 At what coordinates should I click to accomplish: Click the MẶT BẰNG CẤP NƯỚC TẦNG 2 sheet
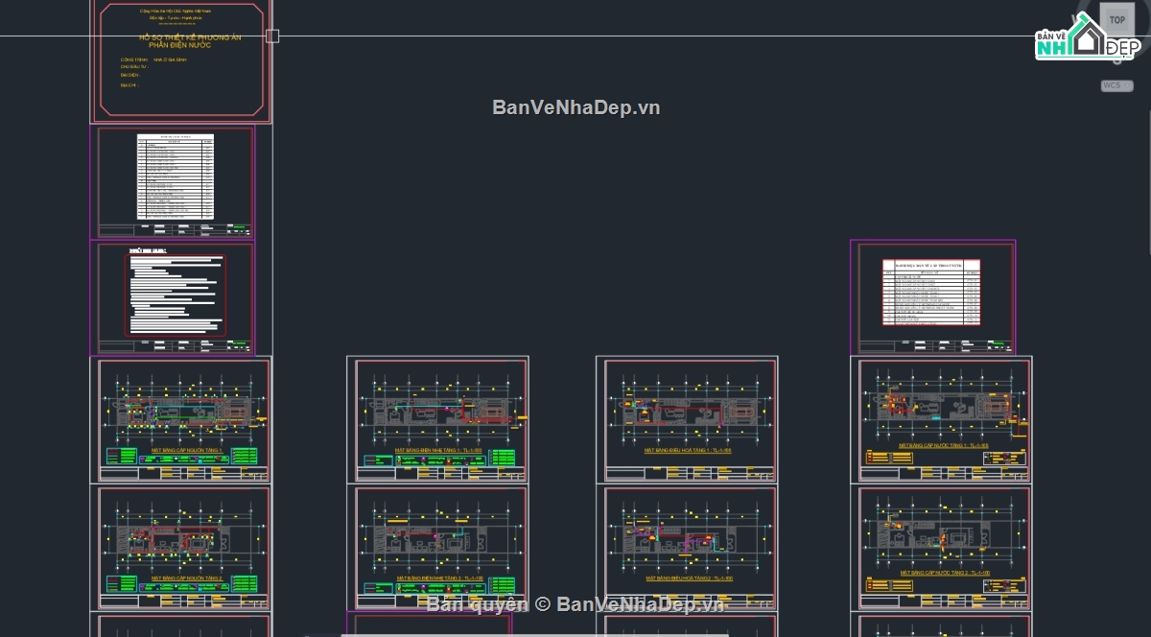[941, 548]
